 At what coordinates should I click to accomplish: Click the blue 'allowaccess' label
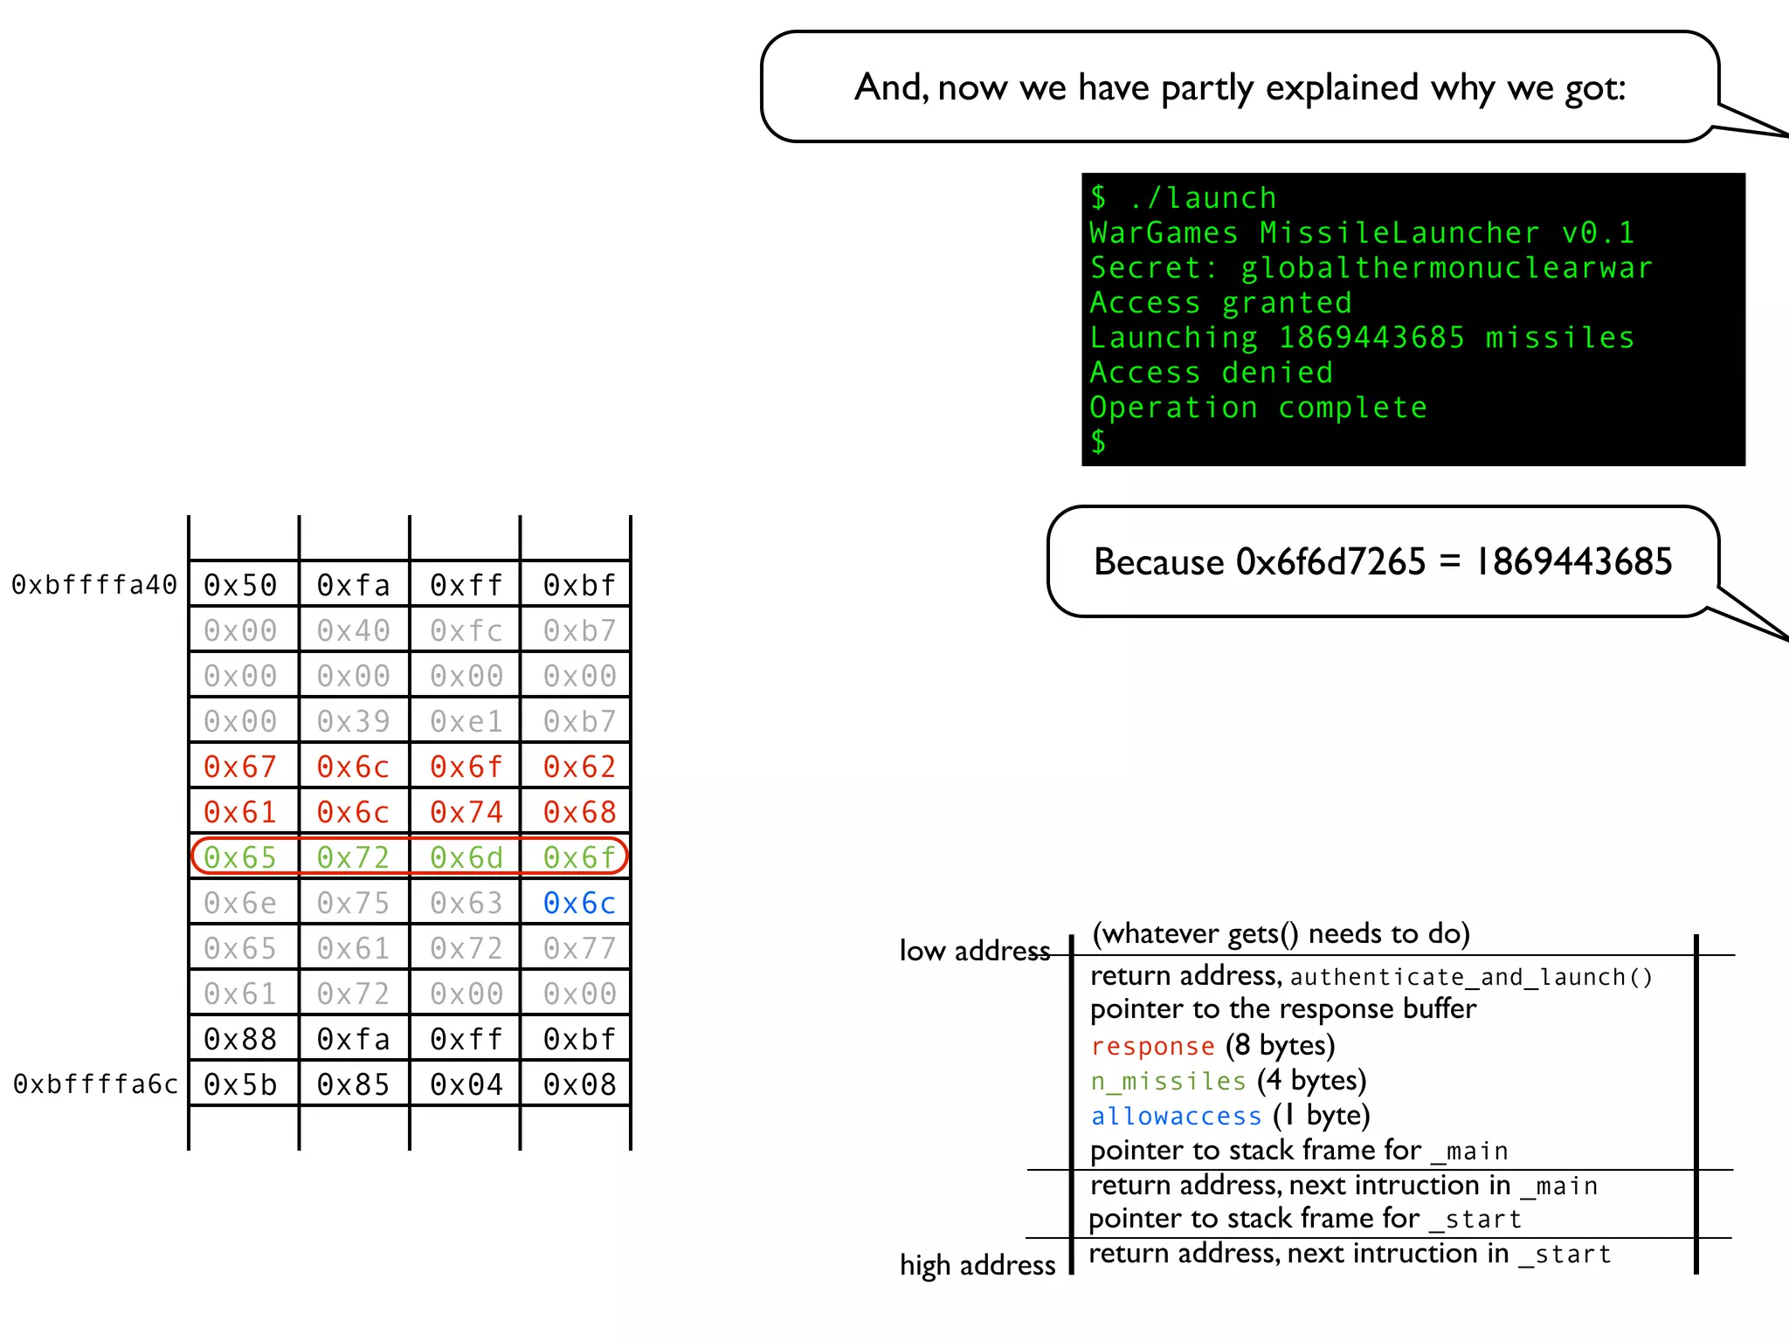[x=1176, y=1116]
